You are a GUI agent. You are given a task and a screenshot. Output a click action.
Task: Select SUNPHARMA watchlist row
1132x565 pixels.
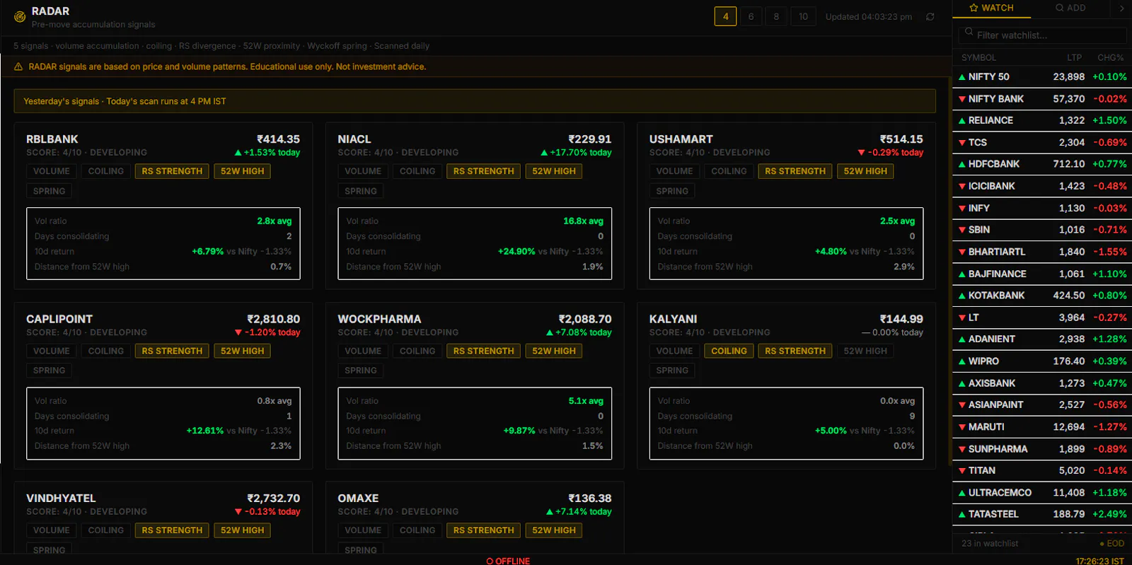1042,449
